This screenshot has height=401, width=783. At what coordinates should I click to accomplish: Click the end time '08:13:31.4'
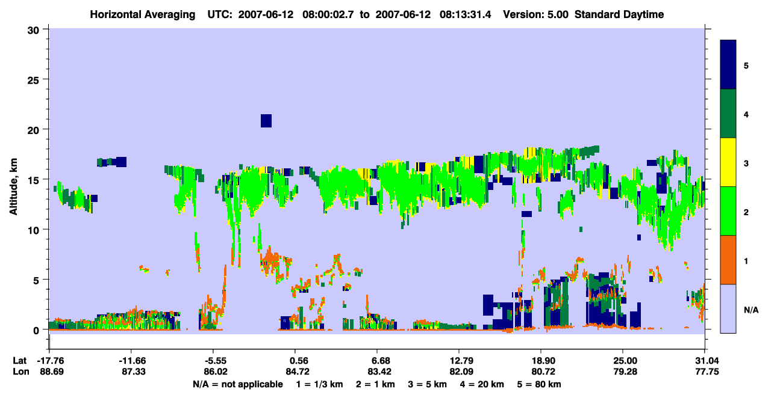pos(466,14)
